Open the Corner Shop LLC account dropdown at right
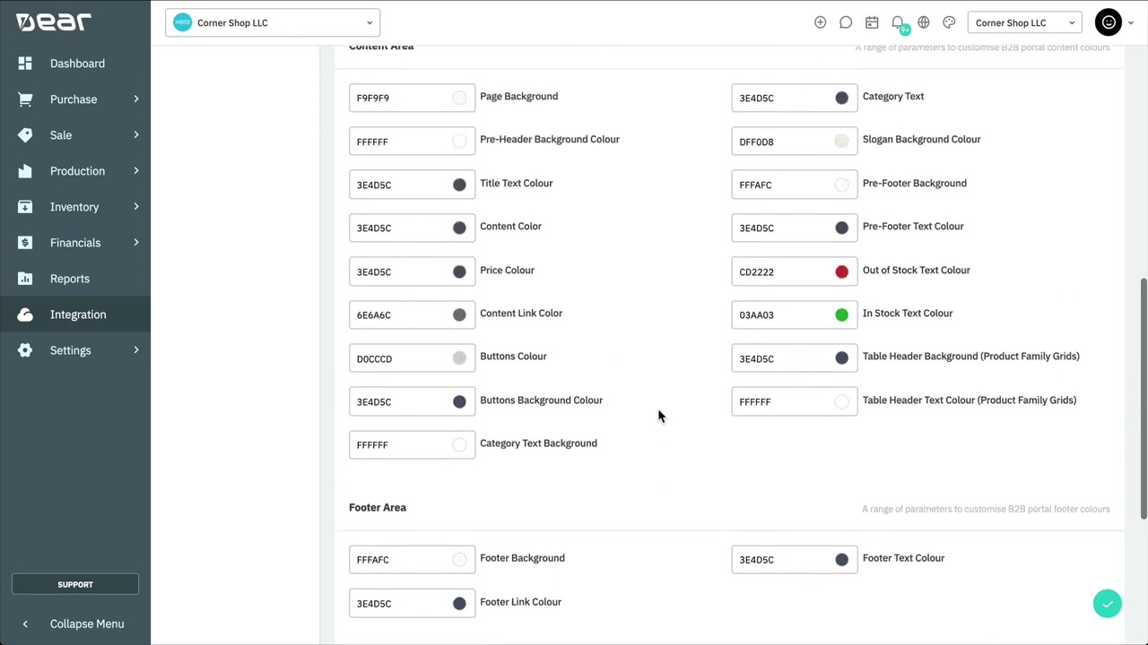Viewport: 1148px width, 645px height. [1025, 22]
